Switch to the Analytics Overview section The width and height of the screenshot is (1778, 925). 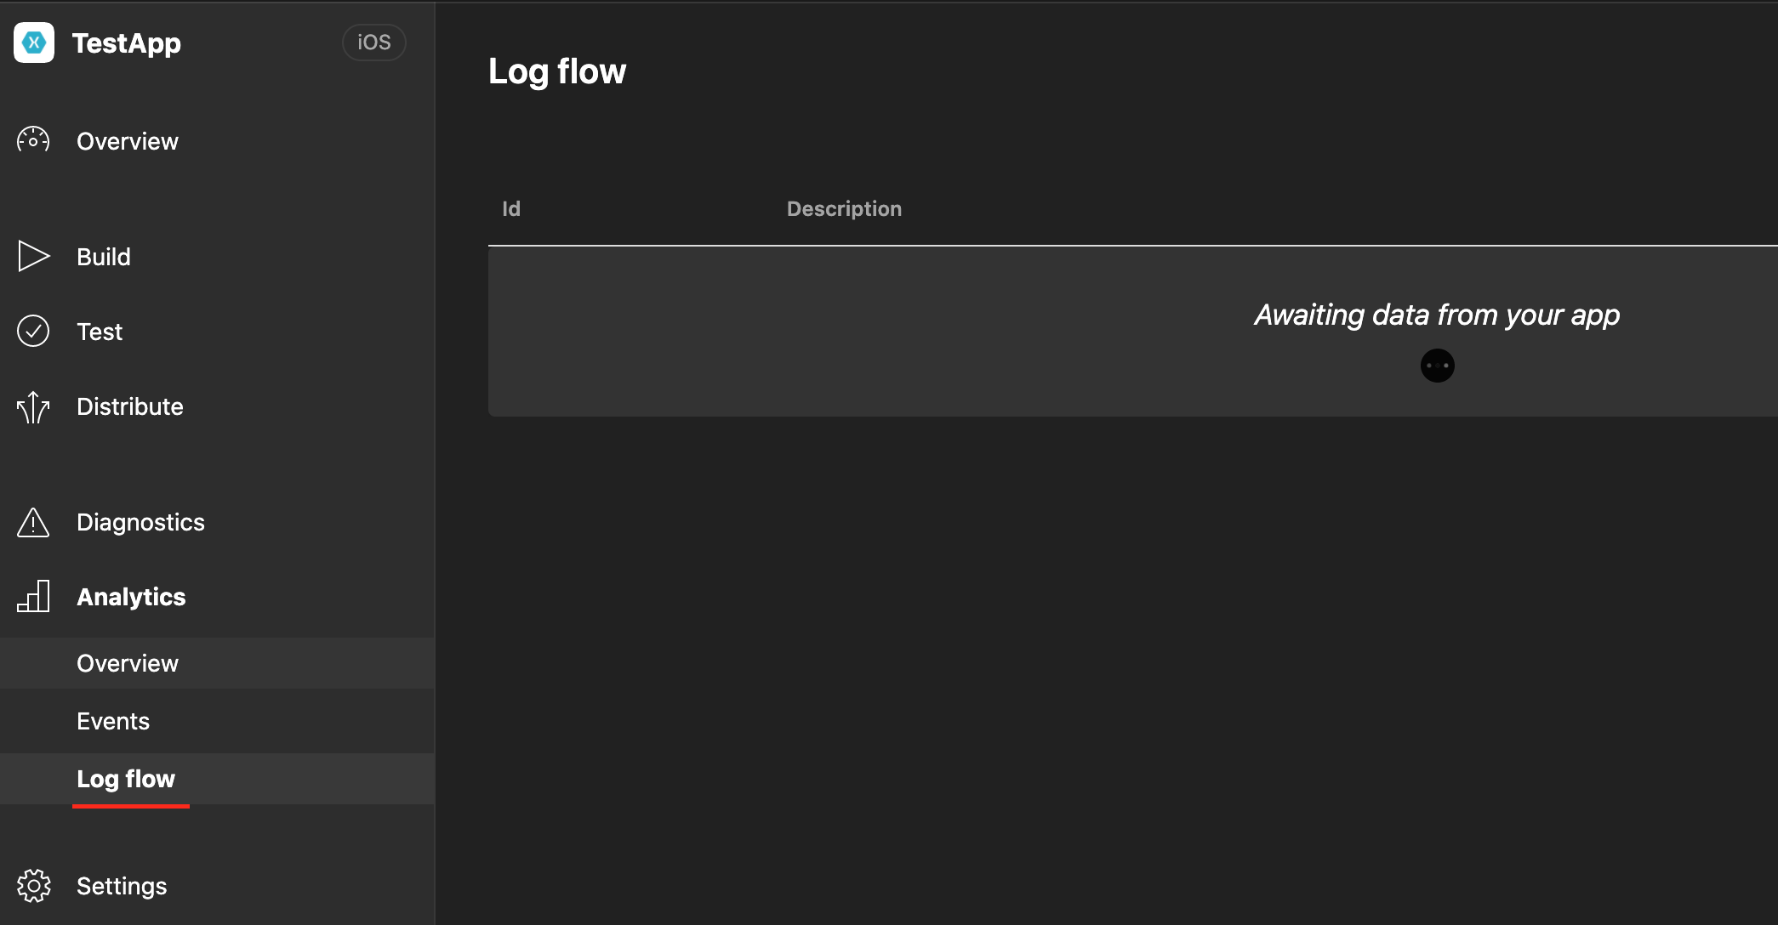128,662
